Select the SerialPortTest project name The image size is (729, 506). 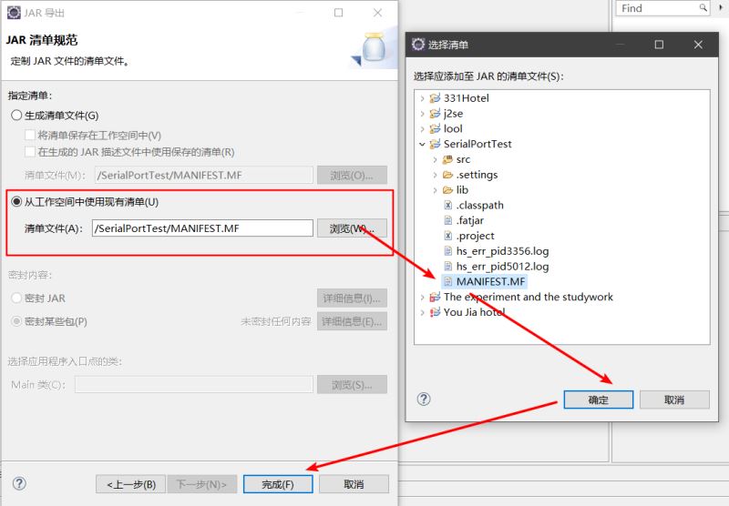coord(477,144)
